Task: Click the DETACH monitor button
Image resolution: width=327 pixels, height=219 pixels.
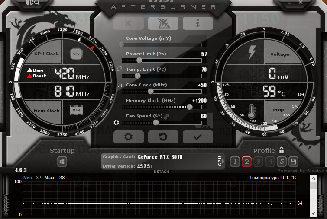Action: tap(162, 171)
